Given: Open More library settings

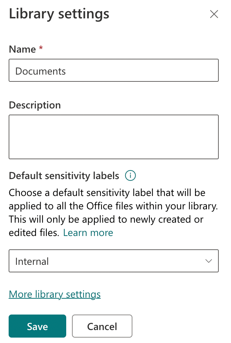Looking at the screenshot, I should pos(55,294).
